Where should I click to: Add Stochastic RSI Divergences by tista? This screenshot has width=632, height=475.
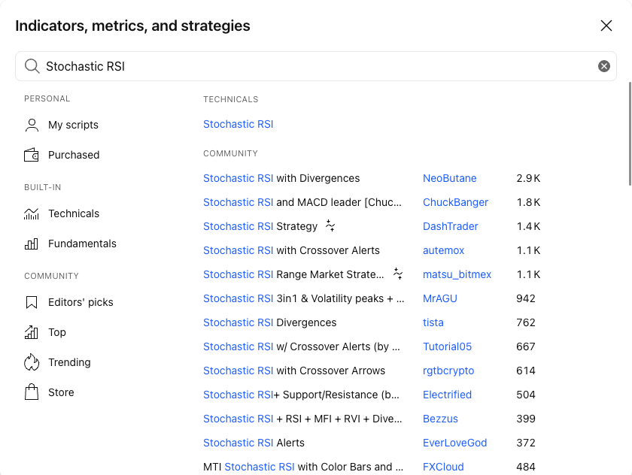click(269, 322)
